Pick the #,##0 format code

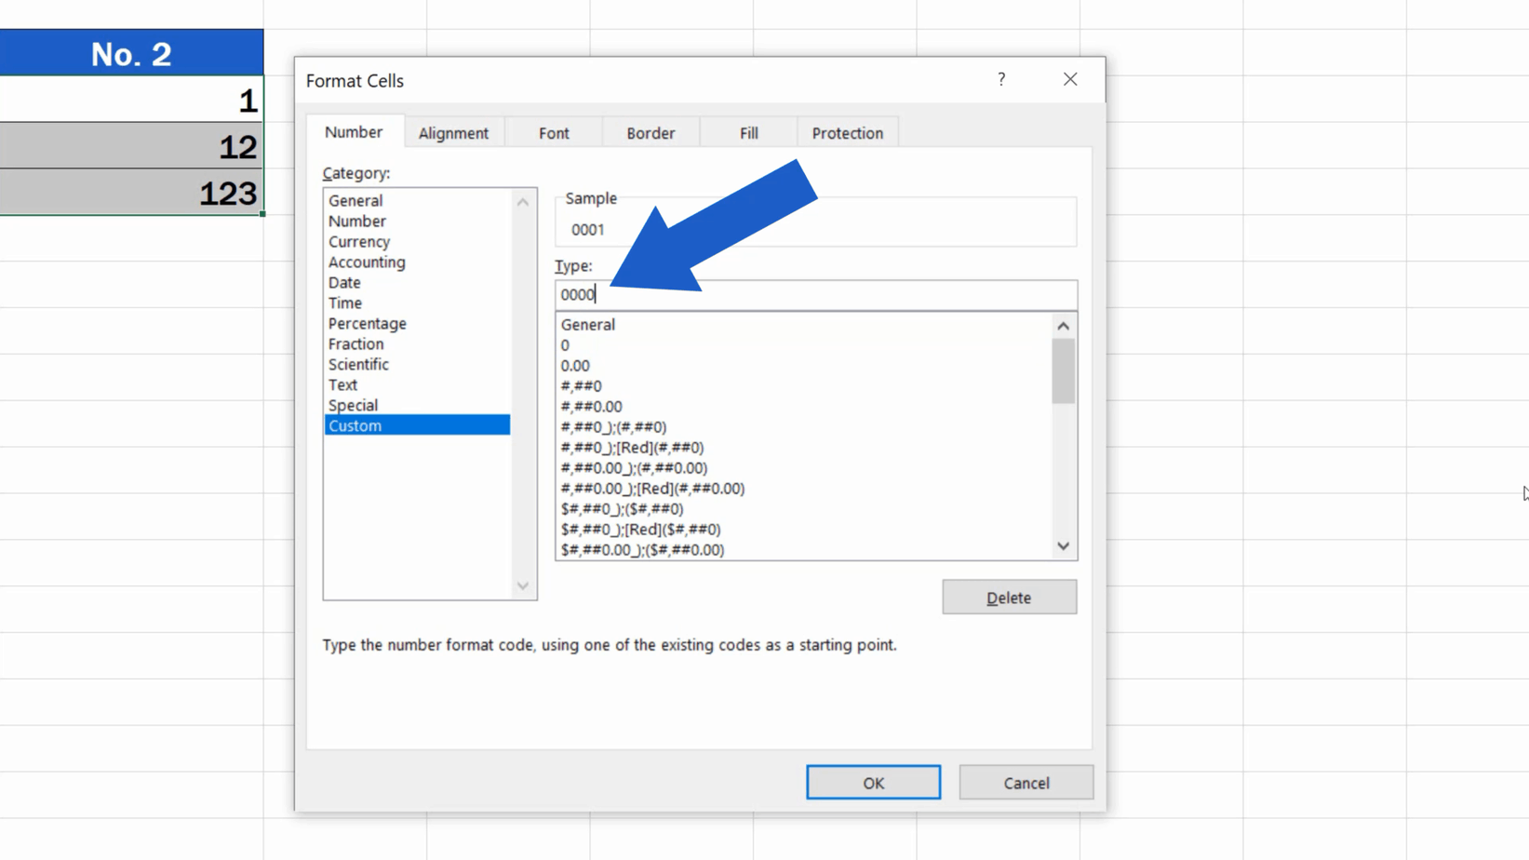[804, 386]
